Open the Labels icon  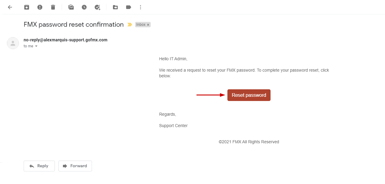(129, 7)
